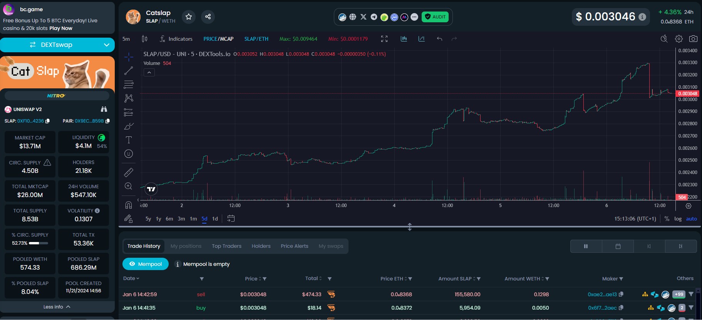Image resolution: width=702 pixels, height=320 pixels.
Task: Open the go-to-date calendar icon
Action: click(x=231, y=219)
